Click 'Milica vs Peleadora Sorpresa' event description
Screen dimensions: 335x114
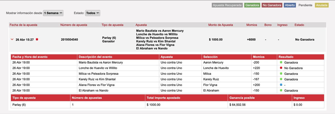(99, 74)
